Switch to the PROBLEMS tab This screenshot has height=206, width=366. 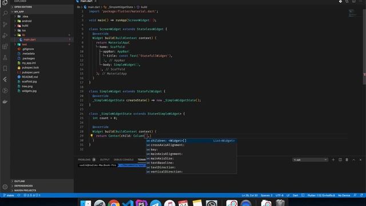pyautogui.click(x=84, y=160)
